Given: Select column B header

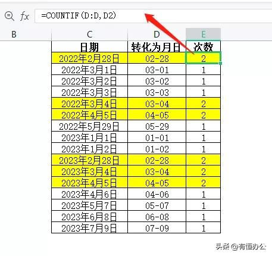Looking at the screenshot, I should tap(14, 35).
